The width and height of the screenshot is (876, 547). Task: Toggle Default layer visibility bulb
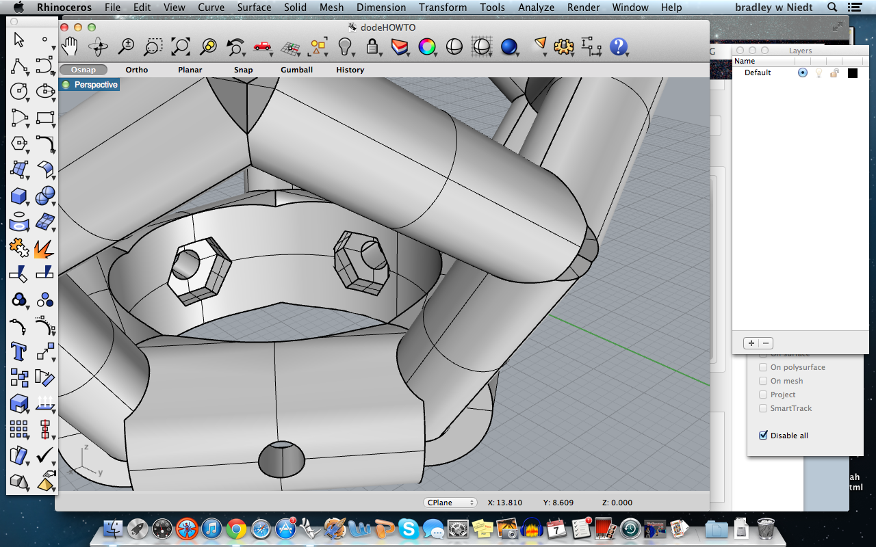point(819,72)
